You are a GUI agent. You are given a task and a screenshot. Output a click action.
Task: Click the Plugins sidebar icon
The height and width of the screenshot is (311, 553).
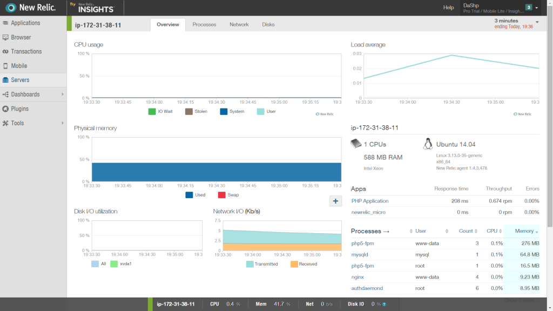(5, 109)
